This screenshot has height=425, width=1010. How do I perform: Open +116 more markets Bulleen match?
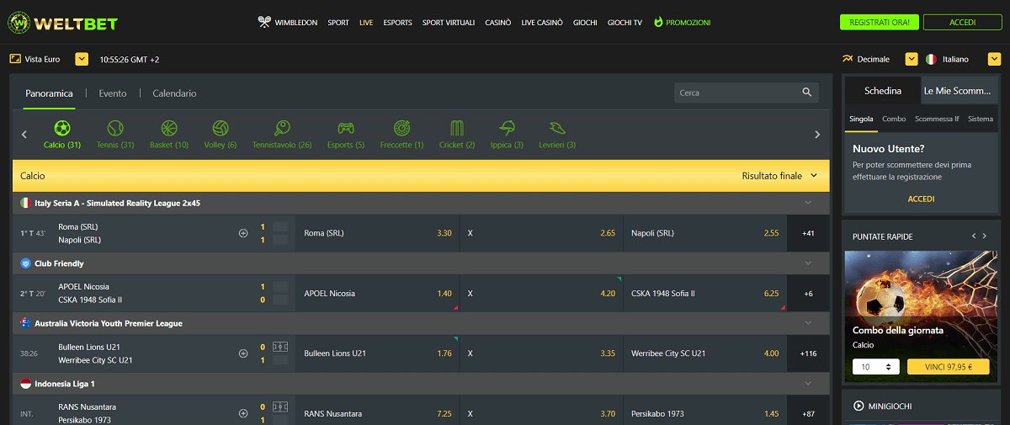click(808, 353)
